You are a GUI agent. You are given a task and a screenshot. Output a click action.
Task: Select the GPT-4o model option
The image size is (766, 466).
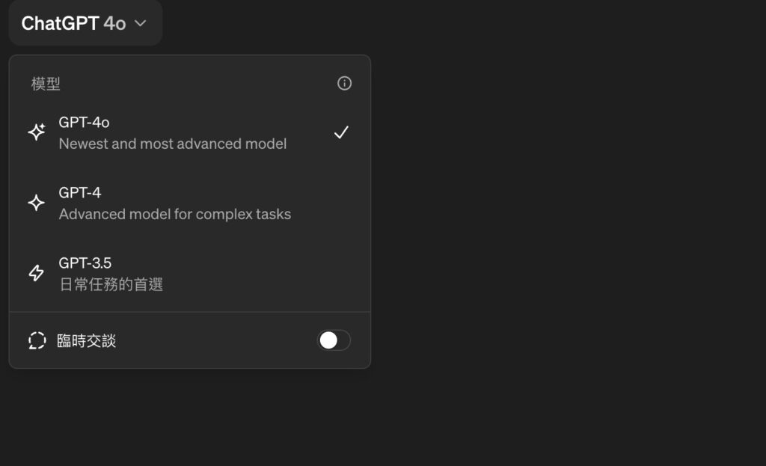(x=189, y=132)
